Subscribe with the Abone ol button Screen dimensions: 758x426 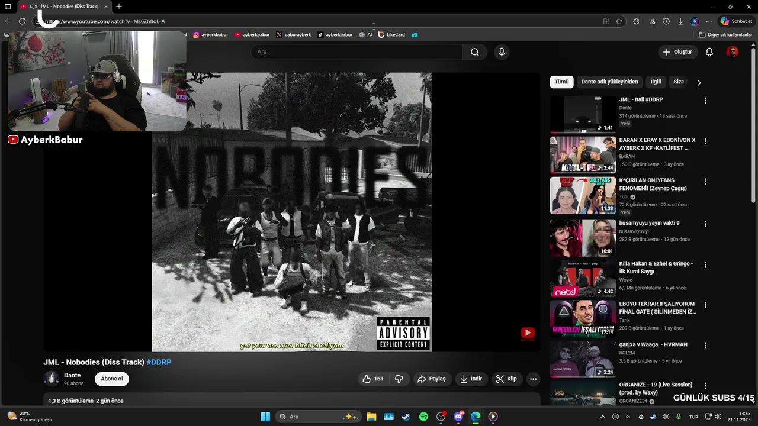pyautogui.click(x=112, y=379)
